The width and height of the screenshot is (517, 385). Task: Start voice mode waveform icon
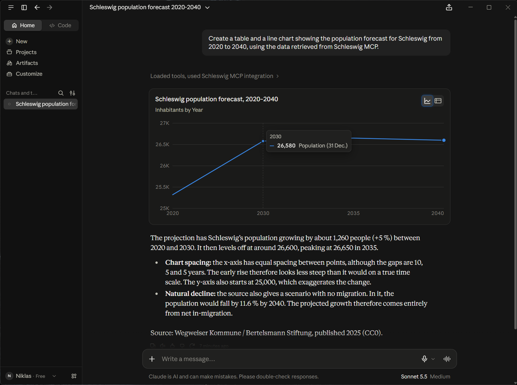[x=447, y=359]
